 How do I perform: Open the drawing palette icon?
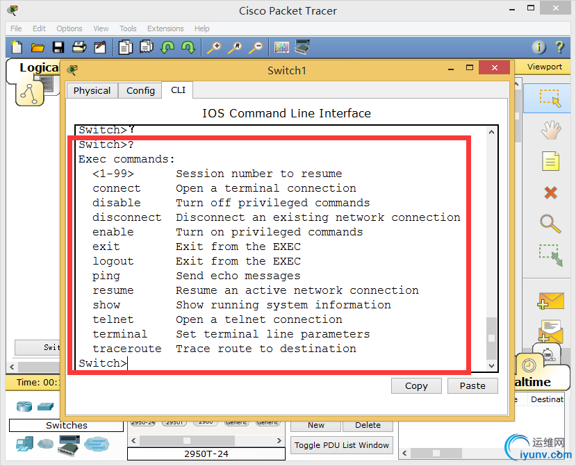point(282,47)
